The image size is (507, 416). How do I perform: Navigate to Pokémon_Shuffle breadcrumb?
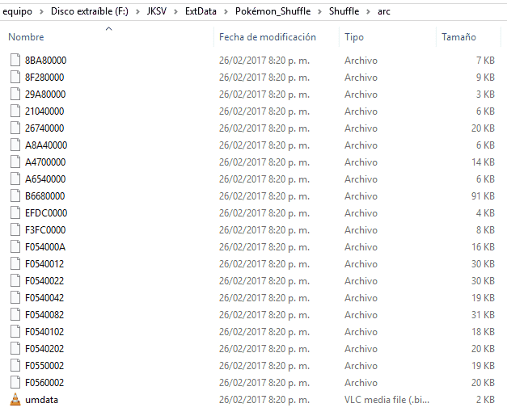click(273, 11)
